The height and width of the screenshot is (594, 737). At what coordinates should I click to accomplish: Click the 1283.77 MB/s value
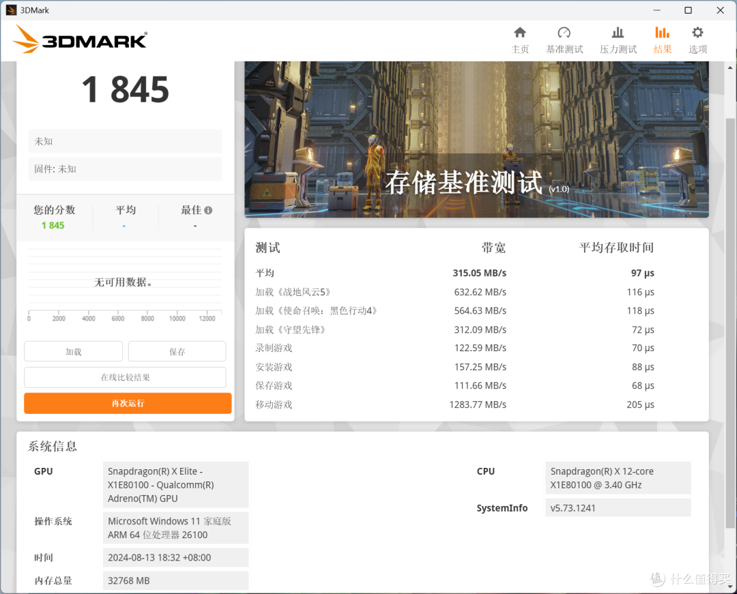pos(478,405)
